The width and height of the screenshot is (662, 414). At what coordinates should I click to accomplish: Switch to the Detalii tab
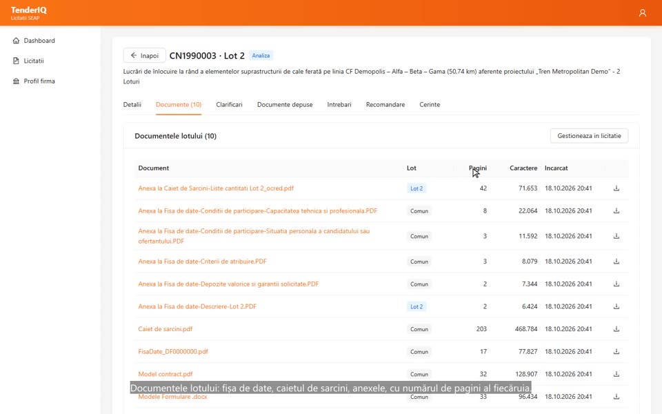132,104
